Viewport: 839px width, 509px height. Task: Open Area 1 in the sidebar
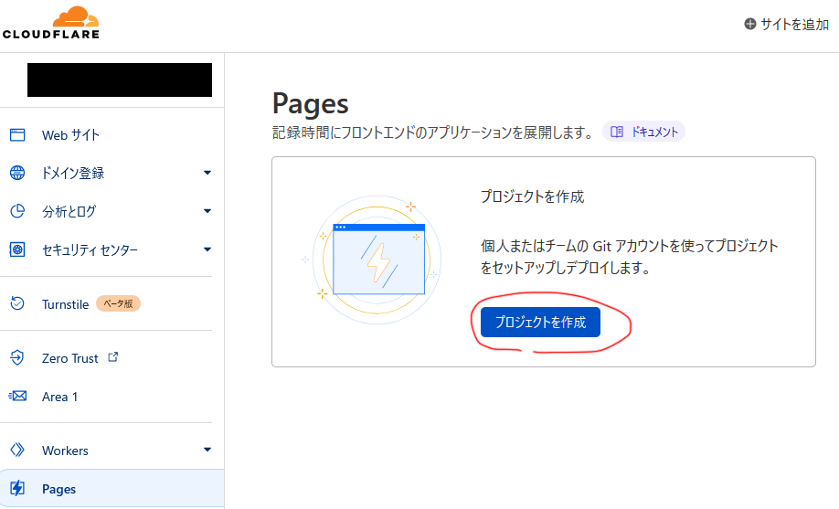[60, 397]
